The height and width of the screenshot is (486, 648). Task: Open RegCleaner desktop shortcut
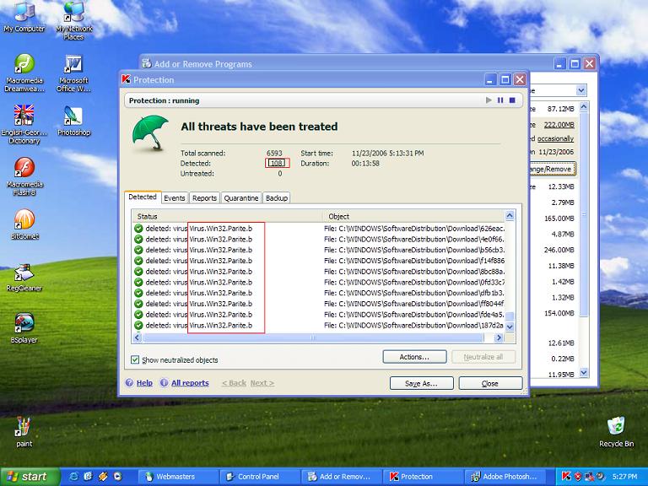point(24,277)
